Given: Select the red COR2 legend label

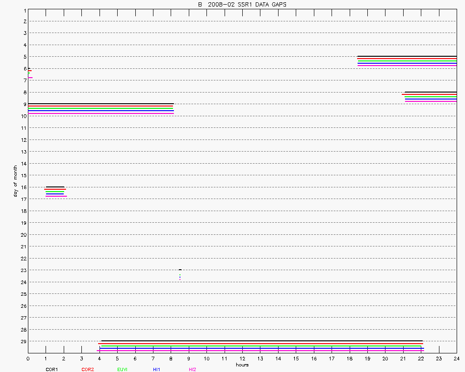Looking at the screenshot, I should pyautogui.click(x=87, y=369).
